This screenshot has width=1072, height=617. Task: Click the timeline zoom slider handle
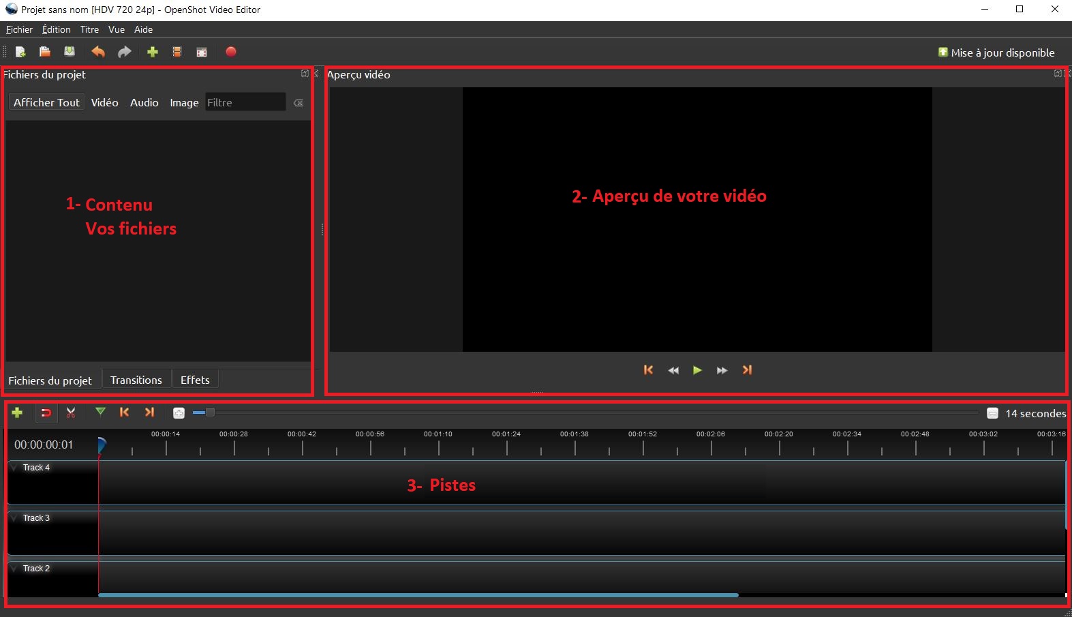tap(210, 412)
